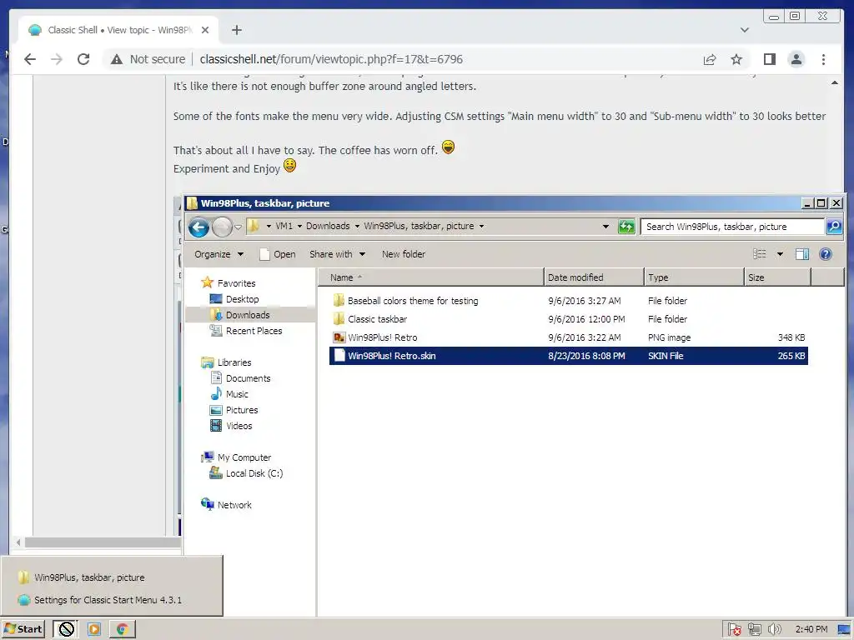854x640 pixels.
Task: Select Desktop in the navigation pane
Action: pyautogui.click(x=243, y=299)
